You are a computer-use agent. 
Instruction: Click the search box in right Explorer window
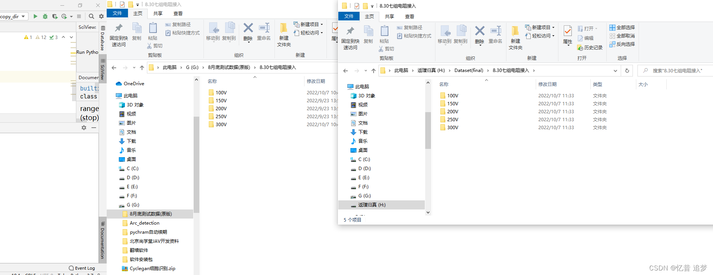point(675,70)
